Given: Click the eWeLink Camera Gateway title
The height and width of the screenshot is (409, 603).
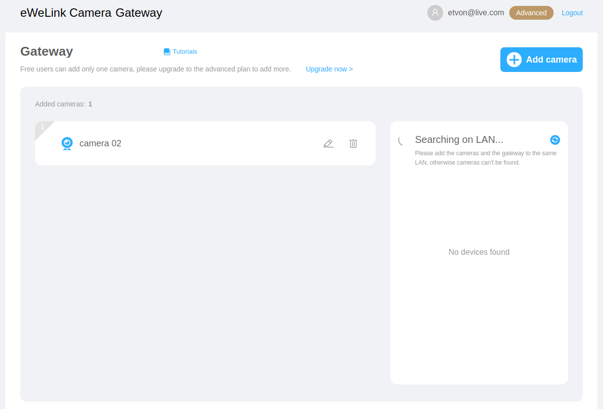Looking at the screenshot, I should click(x=91, y=13).
